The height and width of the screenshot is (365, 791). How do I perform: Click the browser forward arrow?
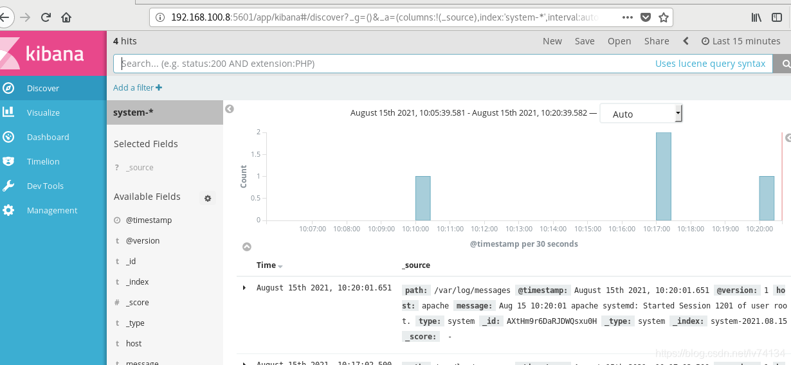[x=24, y=17]
